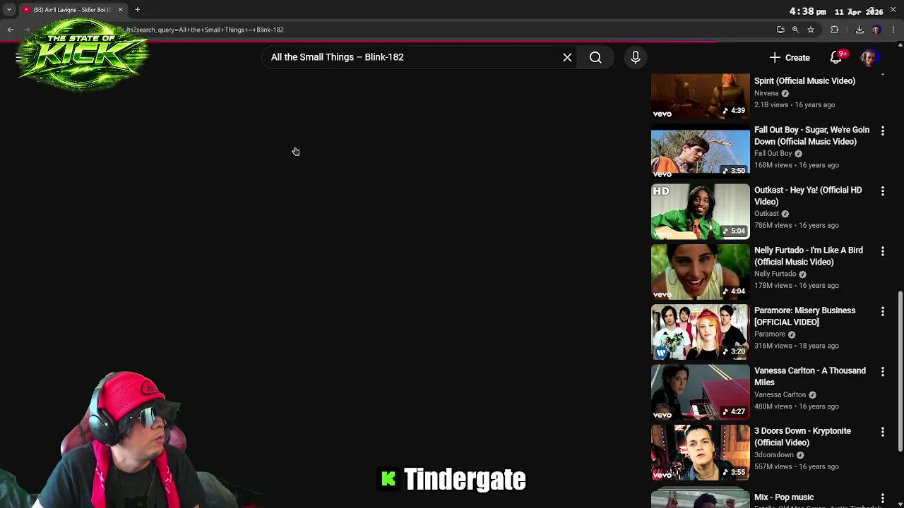Open 'Vanessa Carlton - A Thousand Miles' title
Viewport: 904px width, 508px height.
pos(809,376)
